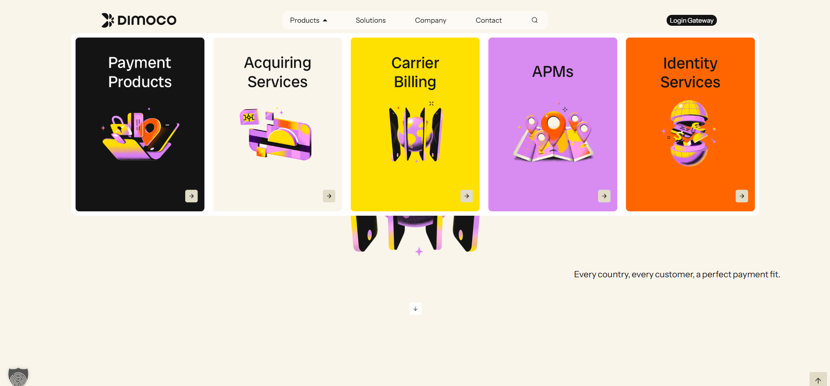The image size is (830, 386).
Task: Click arrow icon on Carrier Billing card
Action: pos(467,196)
